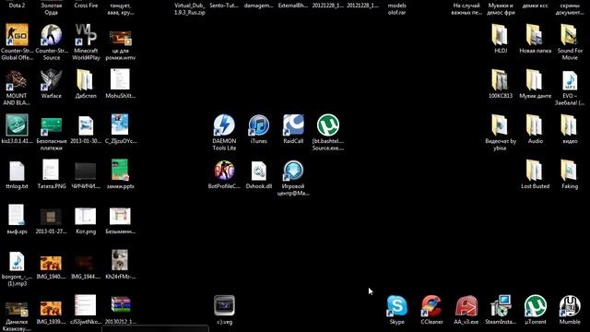Open RaidCall shortcut

point(293,125)
